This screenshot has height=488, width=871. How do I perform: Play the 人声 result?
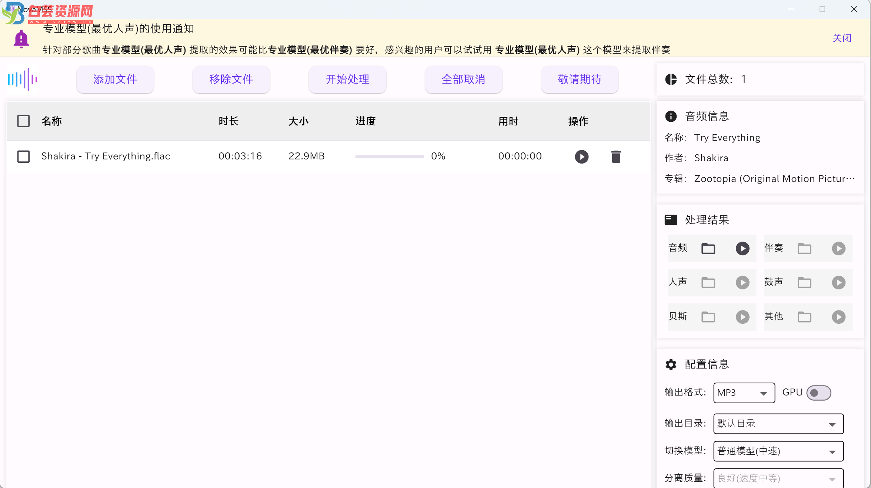pyautogui.click(x=742, y=283)
